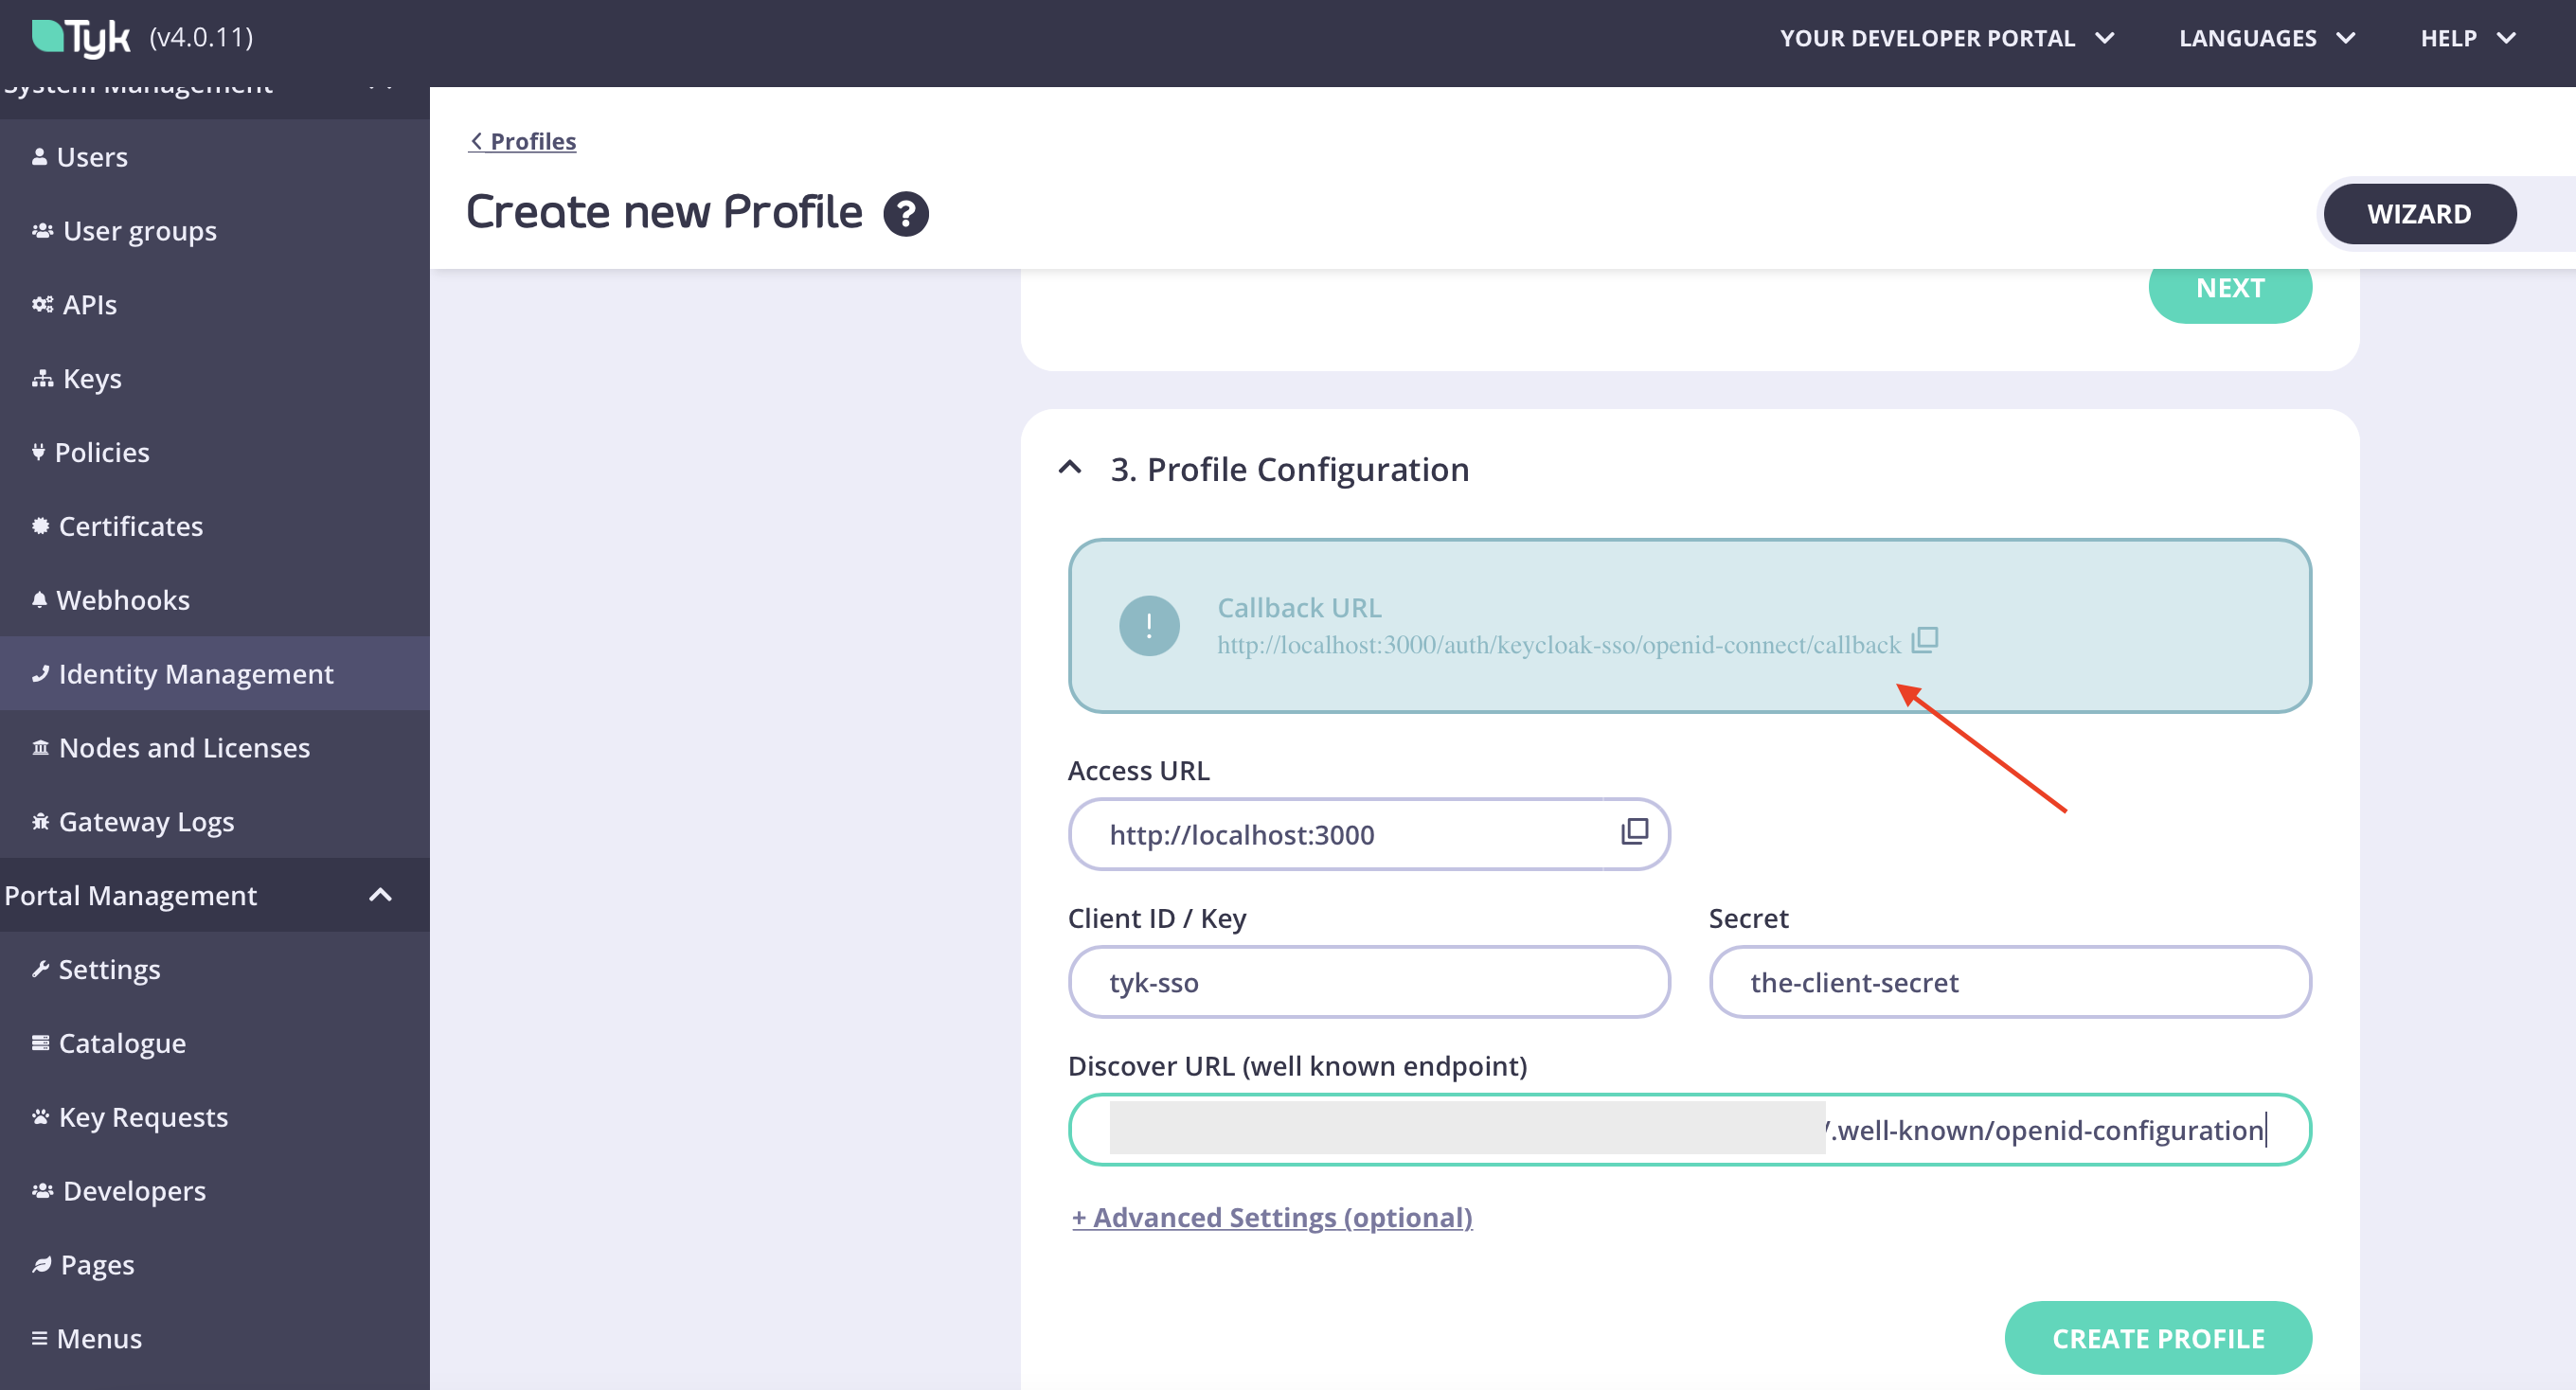Open the HELP menu

tap(2468, 37)
